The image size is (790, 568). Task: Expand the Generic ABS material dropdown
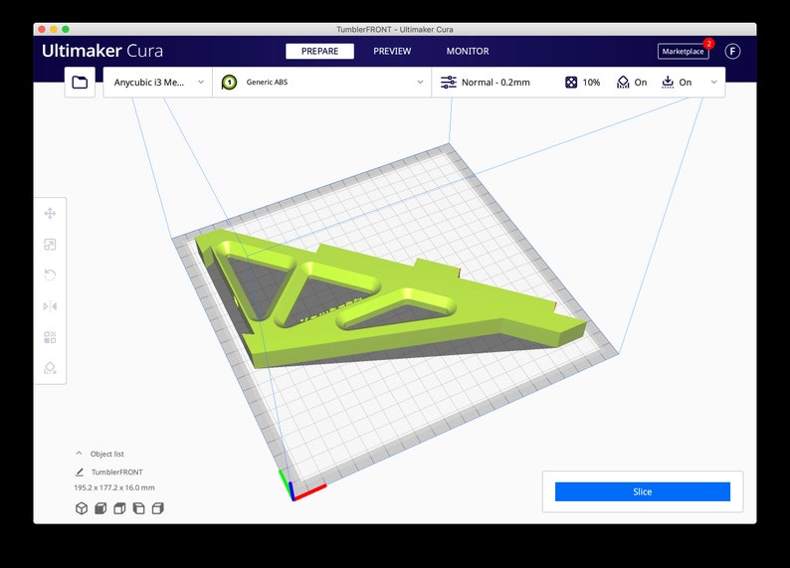pos(420,83)
